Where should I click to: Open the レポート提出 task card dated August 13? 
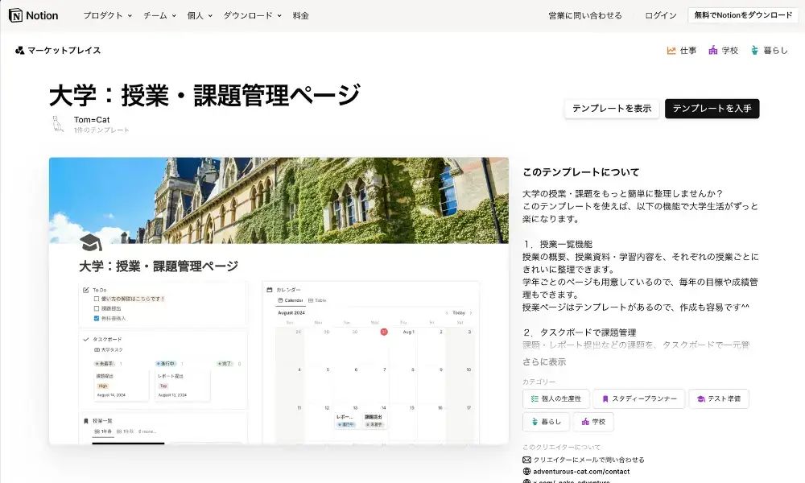point(182,385)
